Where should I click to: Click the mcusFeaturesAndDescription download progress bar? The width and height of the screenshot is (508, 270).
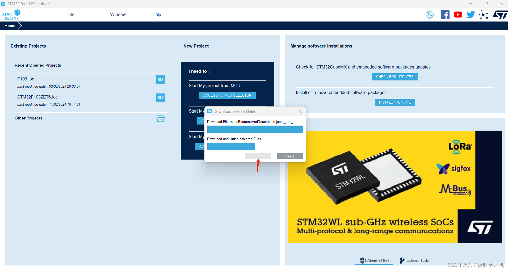[255, 129]
